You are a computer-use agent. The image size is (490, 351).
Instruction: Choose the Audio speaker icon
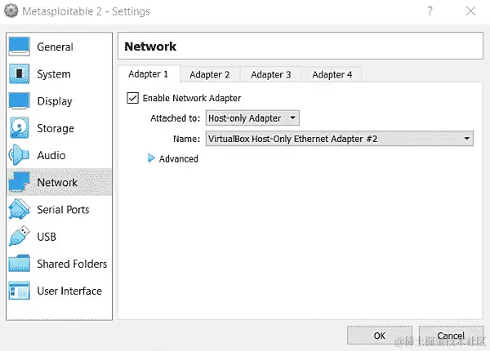[x=19, y=155]
